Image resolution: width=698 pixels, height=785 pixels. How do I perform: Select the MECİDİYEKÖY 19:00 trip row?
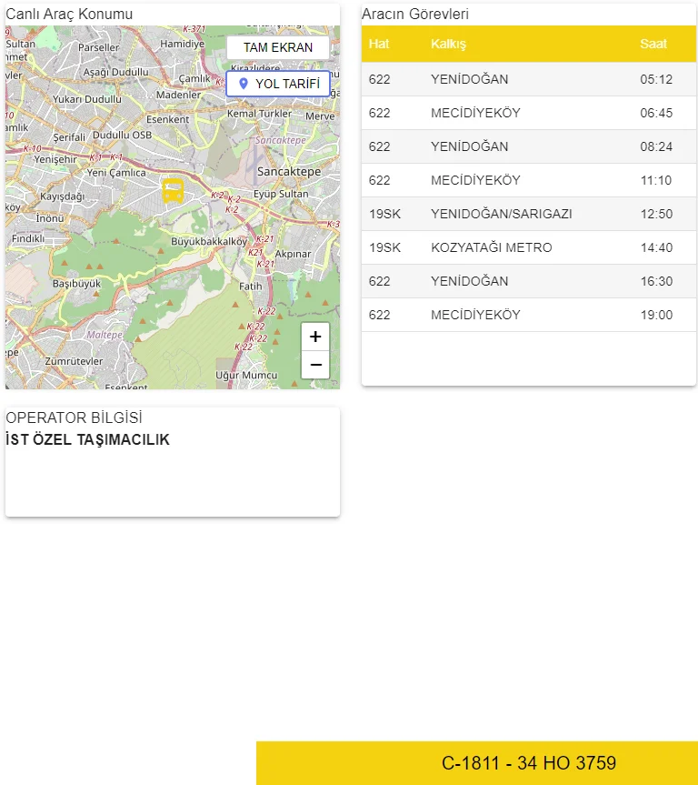point(528,315)
